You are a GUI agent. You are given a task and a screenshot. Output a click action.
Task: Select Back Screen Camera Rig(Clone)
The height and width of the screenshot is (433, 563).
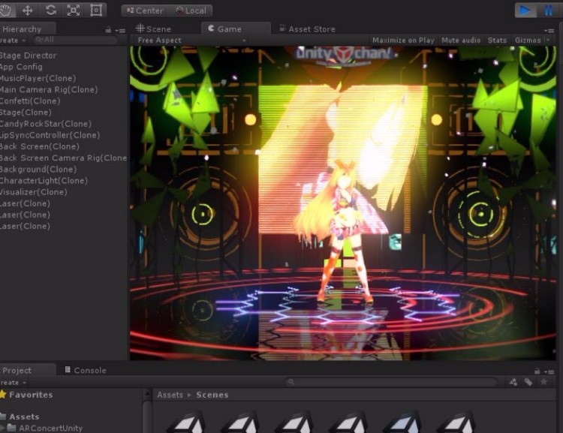[x=64, y=158]
